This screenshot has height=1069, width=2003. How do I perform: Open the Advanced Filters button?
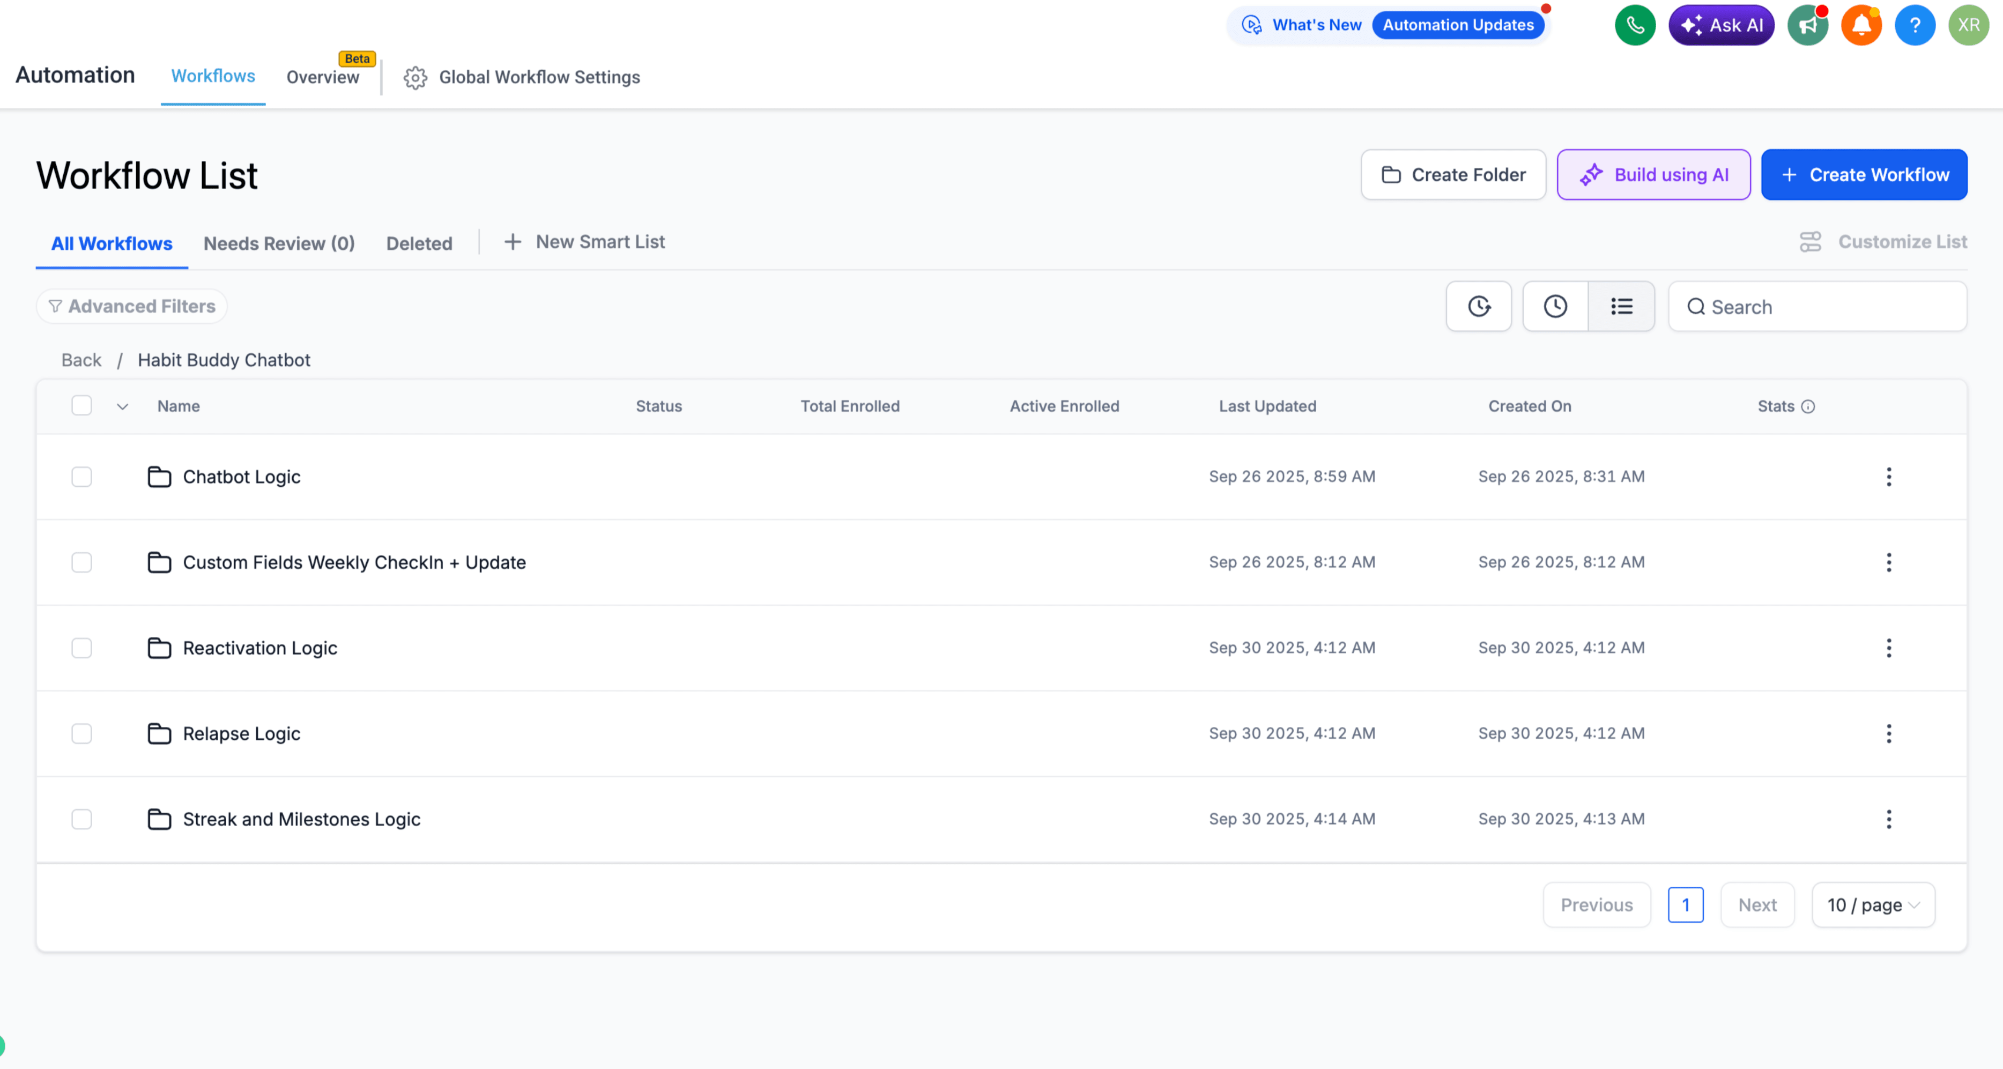pos(131,306)
